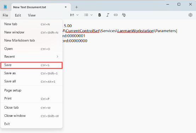This screenshot has height=133, width=196.
Task: Add a new tab with plus button
Action: [x=76, y=7]
